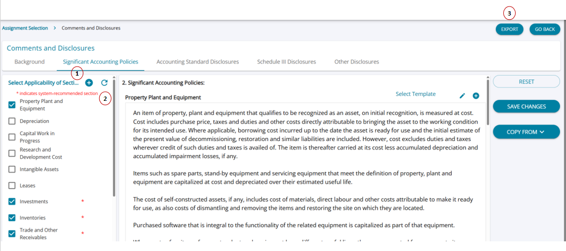Switch to the Background tab
The image size is (566, 251).
[30, 62]
